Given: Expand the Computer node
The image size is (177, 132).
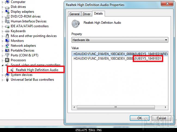Looking at the screenshot, I should pyautogui.click(x=2, y=2).
